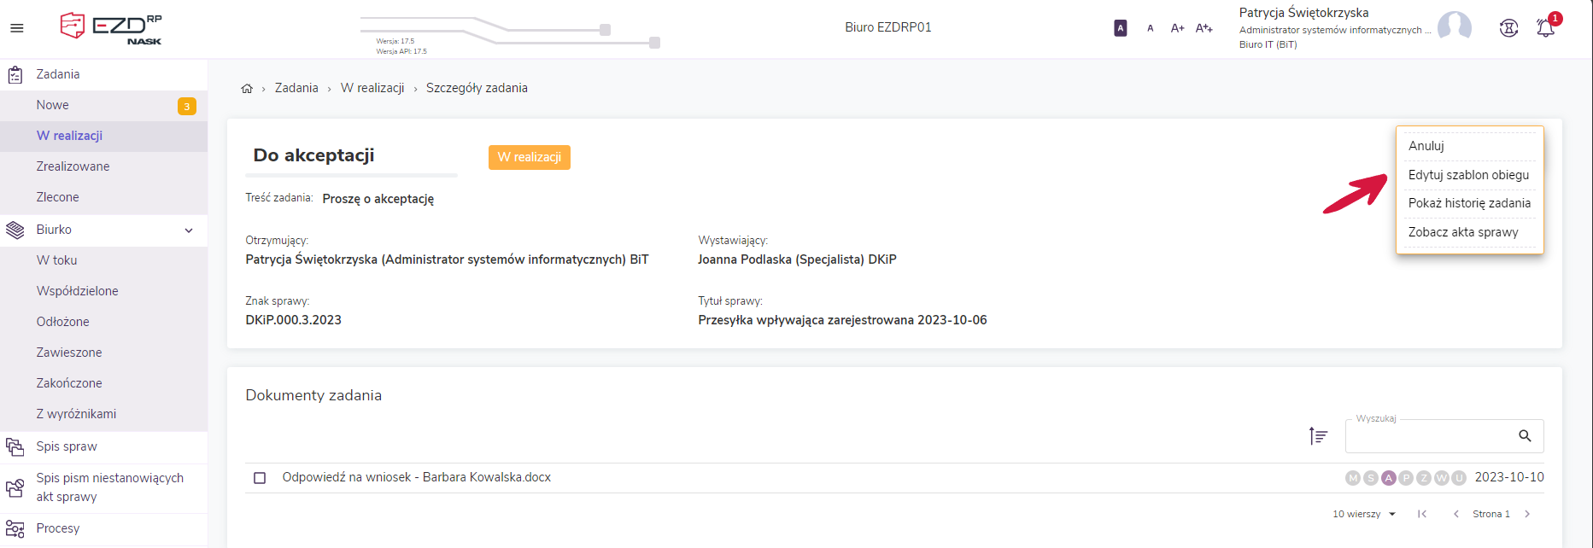The image size is (1593, 548).
Task: Open the Odpowiedź na wniosek document link
Action: 416,477
